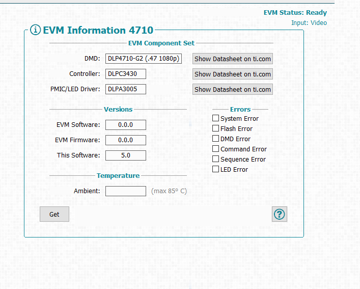Click the EVM Component Set heading
Viewport: 360px width, 289px height.
click(161, 43)
